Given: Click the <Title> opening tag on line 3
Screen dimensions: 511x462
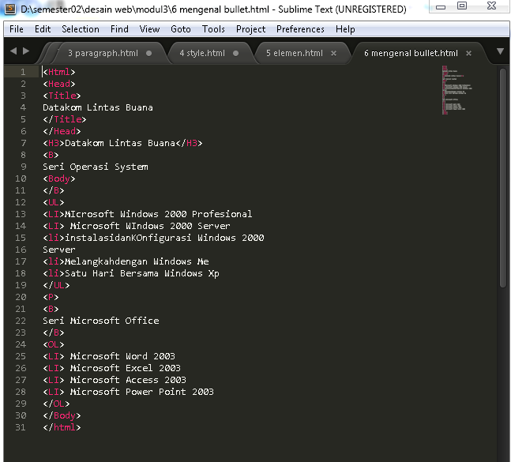Looking at the screenshot, I should point(62,96).
